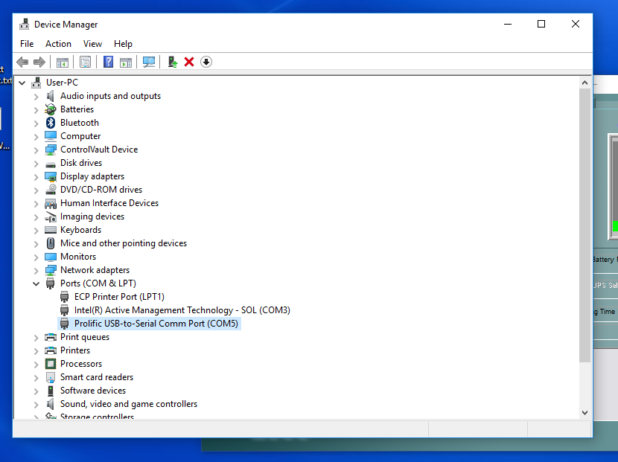Expand the Display adapters category

pyautogui.click(x=36, y=177)
